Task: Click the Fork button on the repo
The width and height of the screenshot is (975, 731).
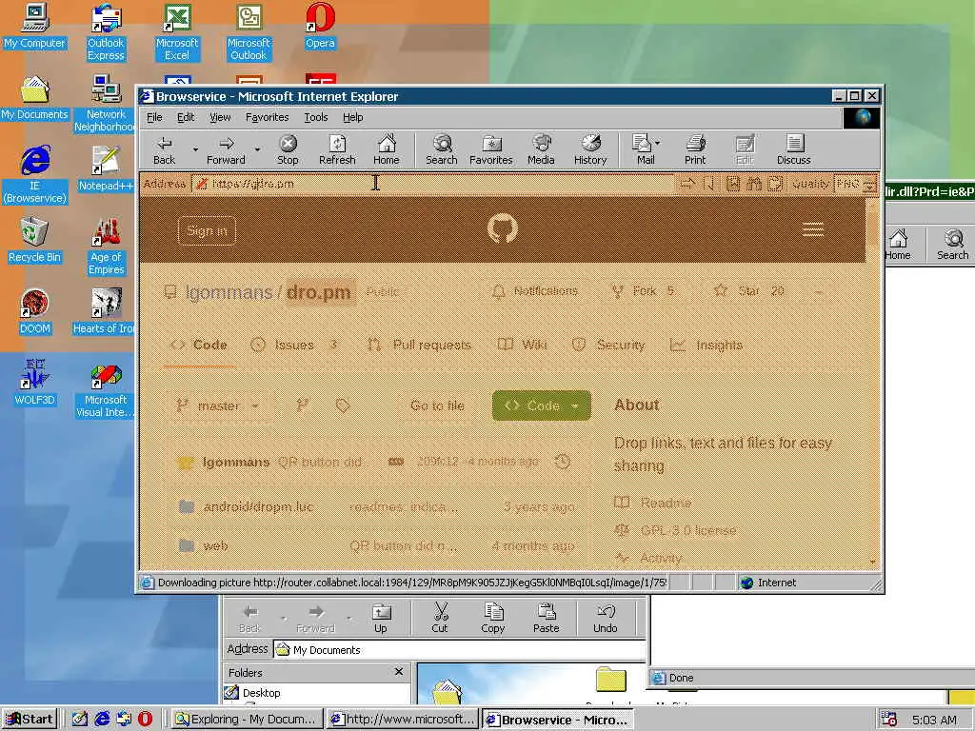Action: [x=643, y=291]
